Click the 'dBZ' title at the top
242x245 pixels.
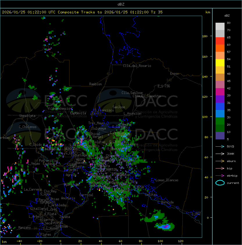(121, 4)
